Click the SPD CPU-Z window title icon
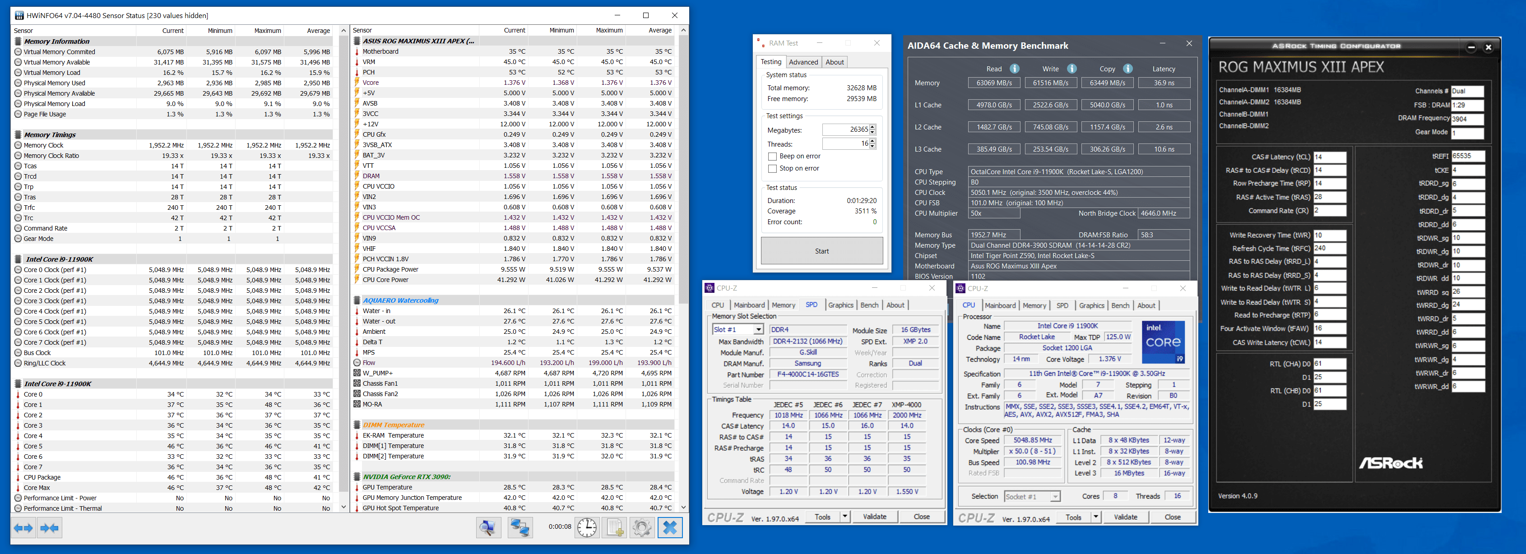Viewport: 1526px width, 554px height. 709,288
